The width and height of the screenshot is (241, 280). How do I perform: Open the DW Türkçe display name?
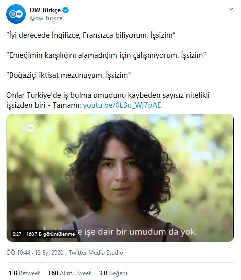(45, 10)
